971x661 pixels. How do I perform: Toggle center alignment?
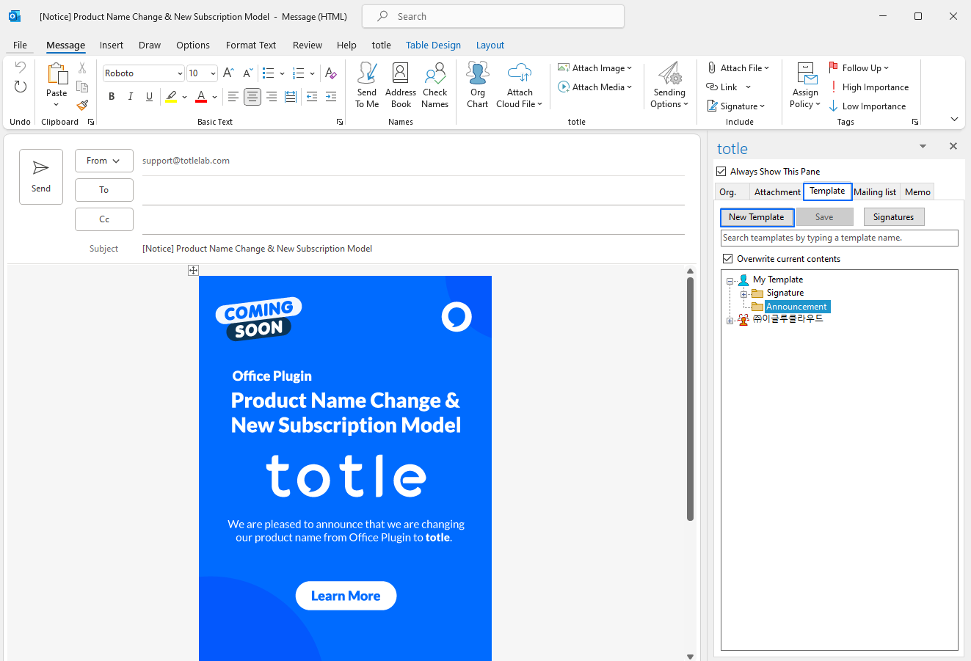[x=252, y=96]
